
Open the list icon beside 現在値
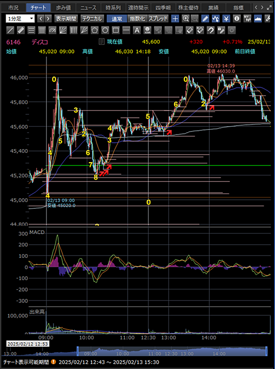pos(101,42)
